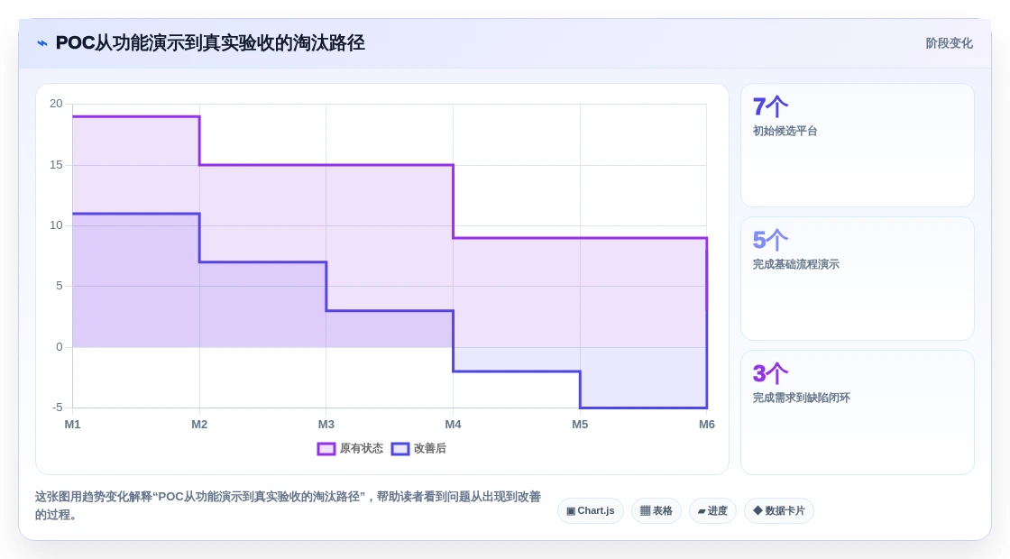Screen dimensions: 1010x559
Task: Click the y-axis value 10
Action: pos(56,225)
